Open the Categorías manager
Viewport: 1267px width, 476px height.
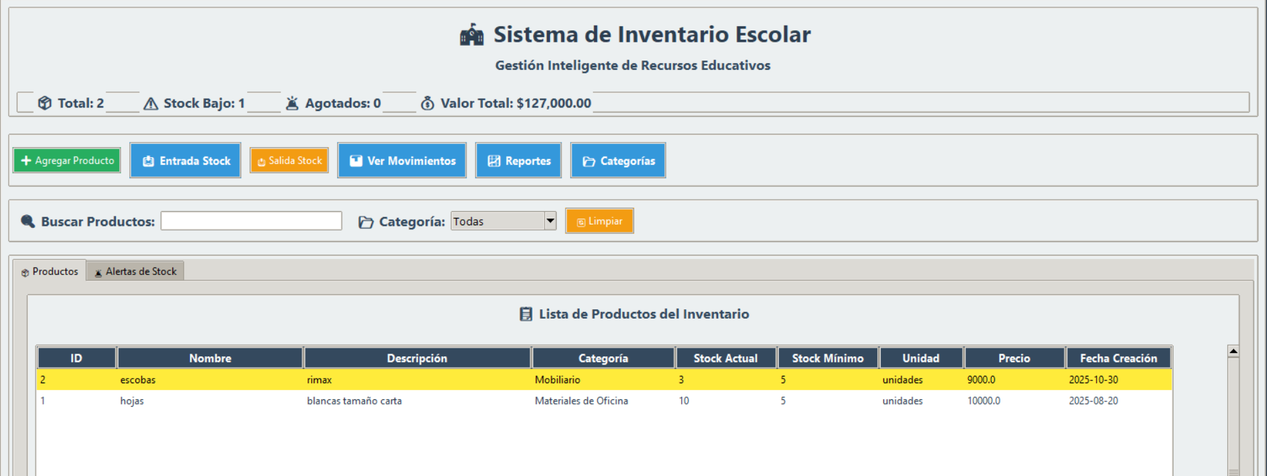(618, 161)
